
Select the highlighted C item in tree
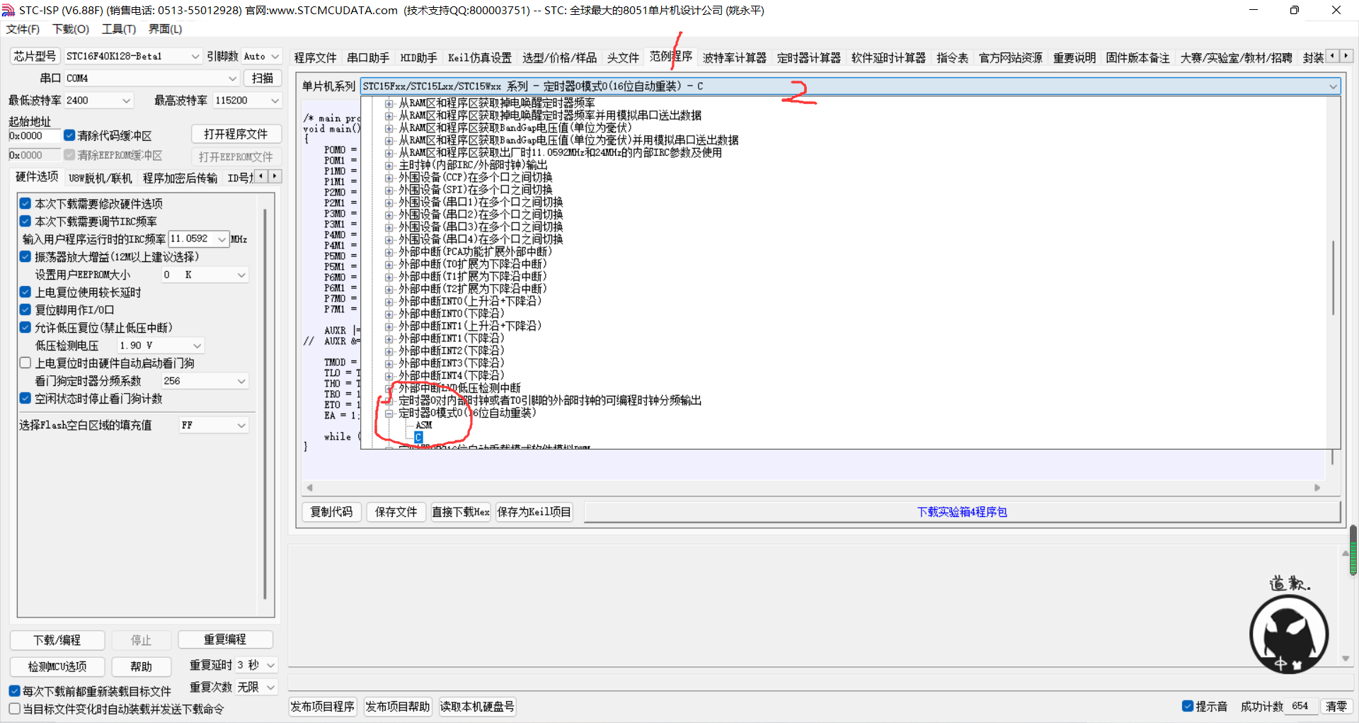[418, 438]
